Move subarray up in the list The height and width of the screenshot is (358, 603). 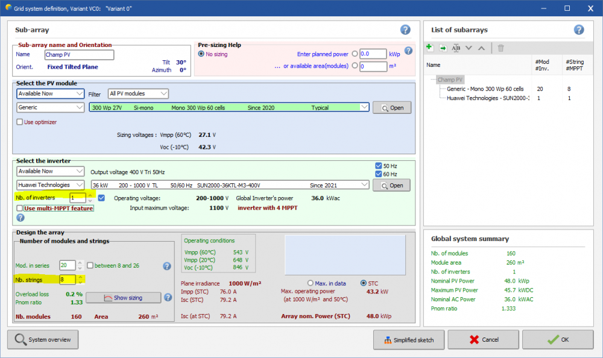[481, 48]
